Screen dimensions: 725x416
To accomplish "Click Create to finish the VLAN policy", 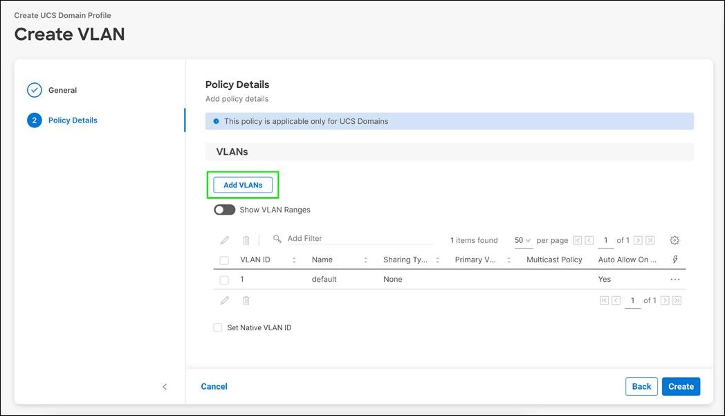I will pos(681,386).
